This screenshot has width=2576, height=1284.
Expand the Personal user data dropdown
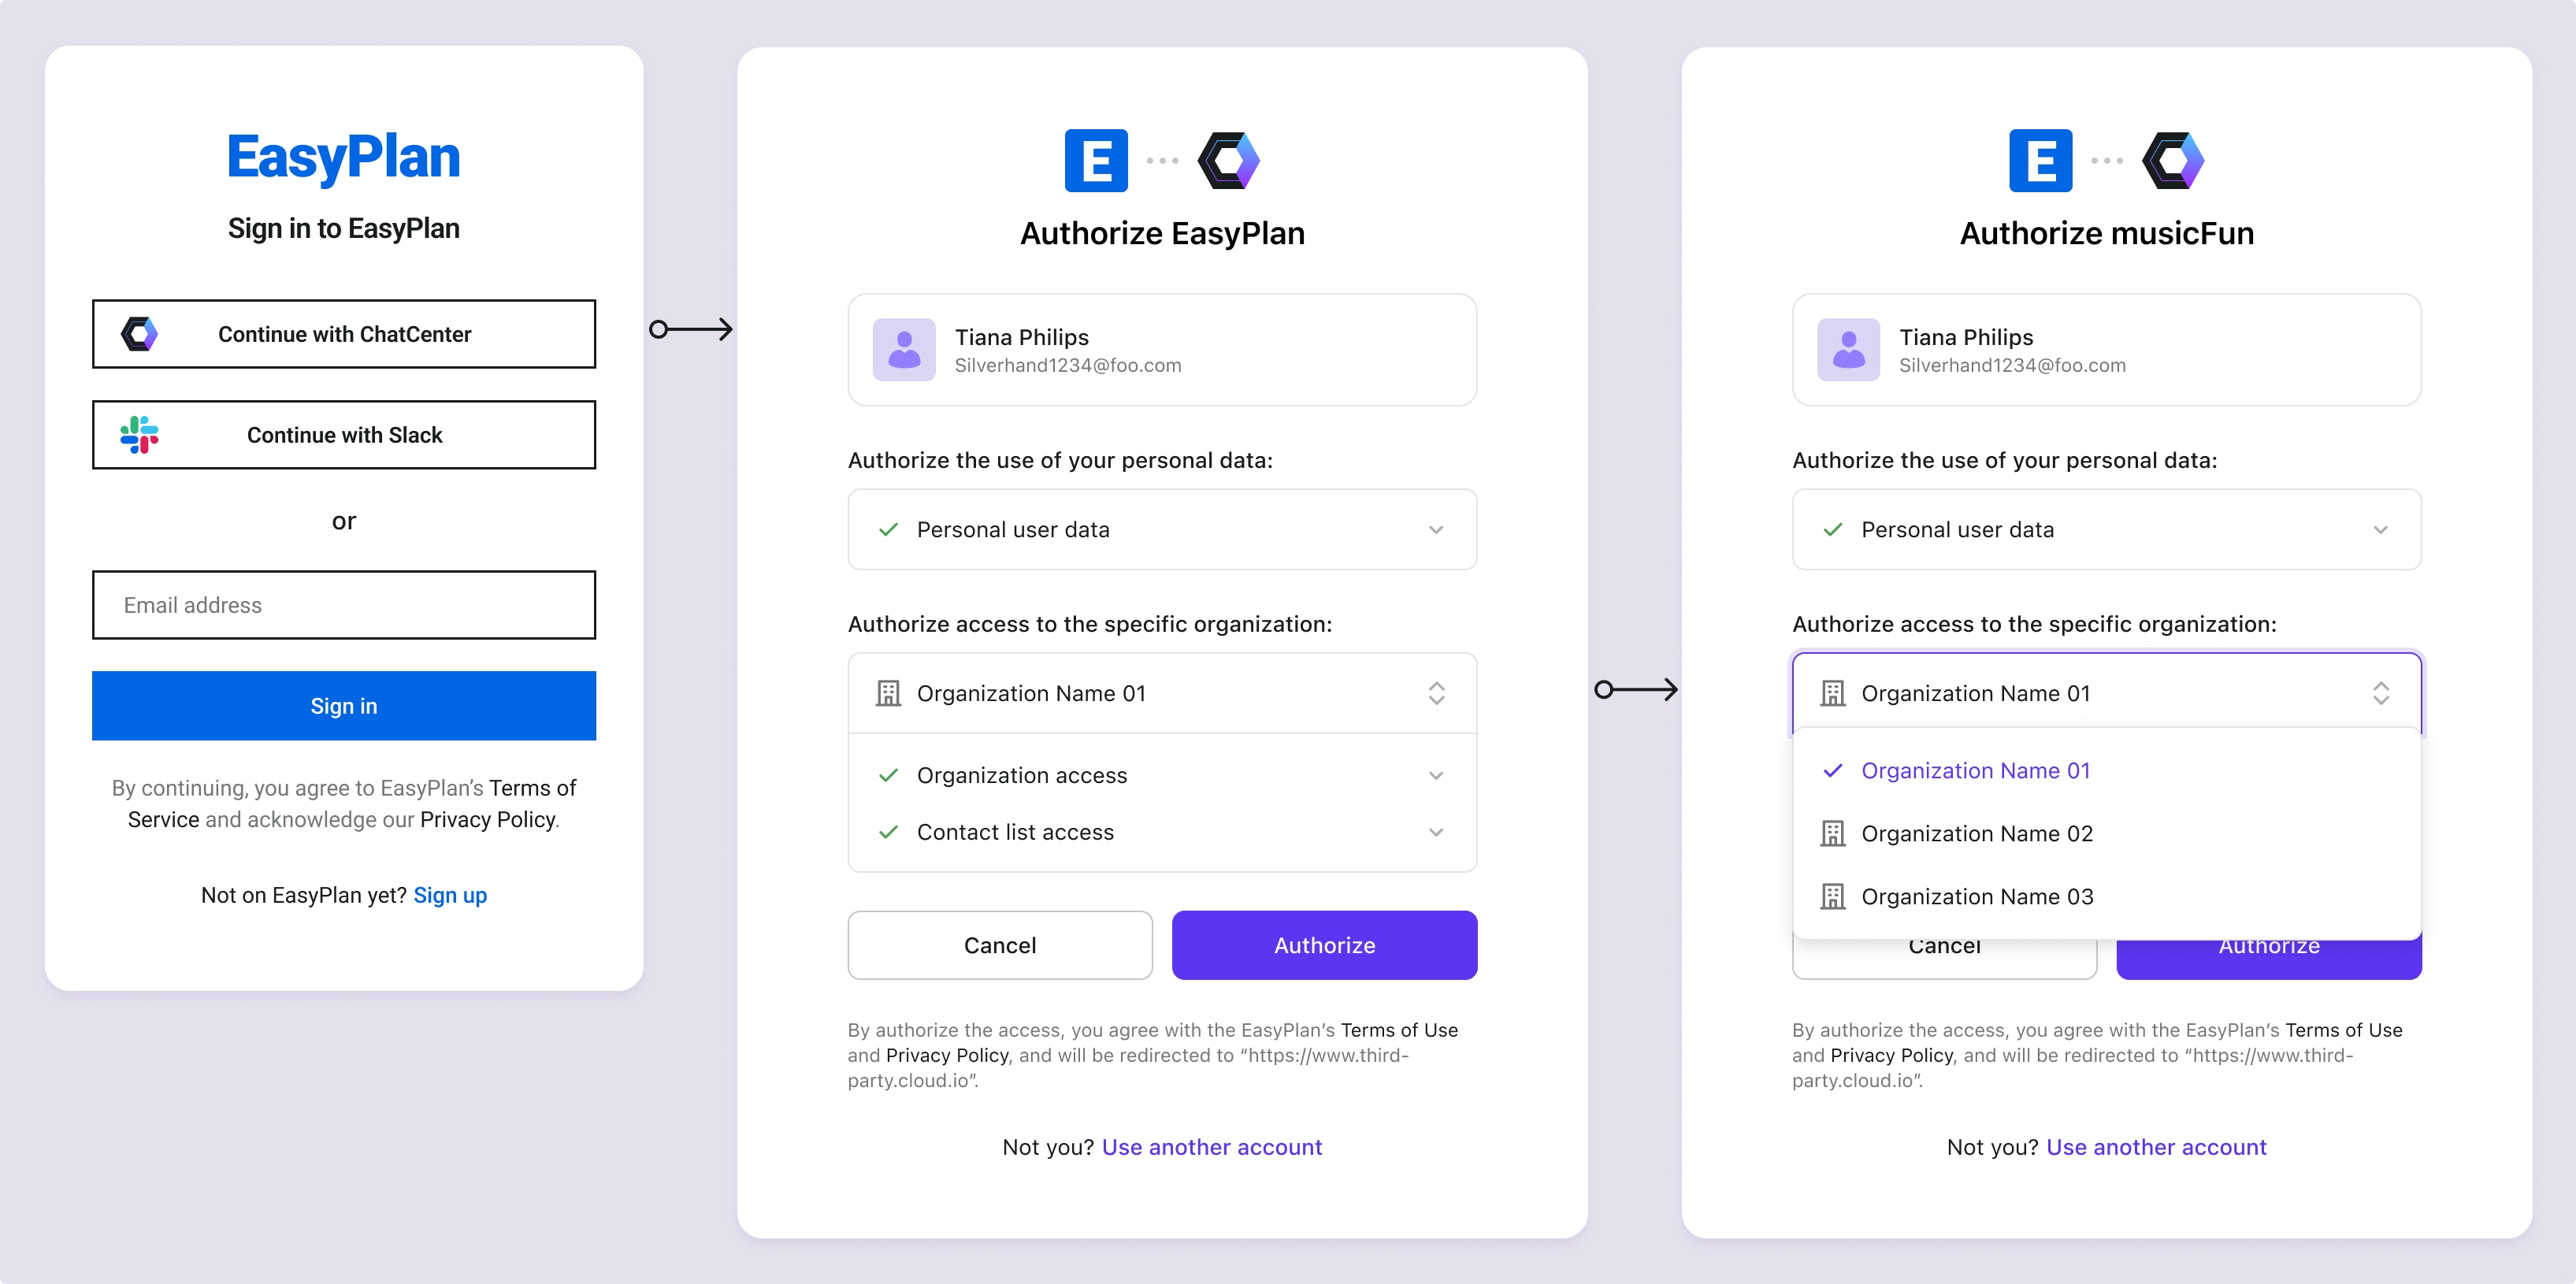coord(1436,529)
